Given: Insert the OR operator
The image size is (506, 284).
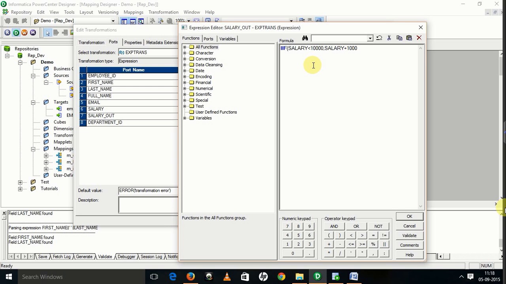Looking at the screenshot, I should coord(356,226).
